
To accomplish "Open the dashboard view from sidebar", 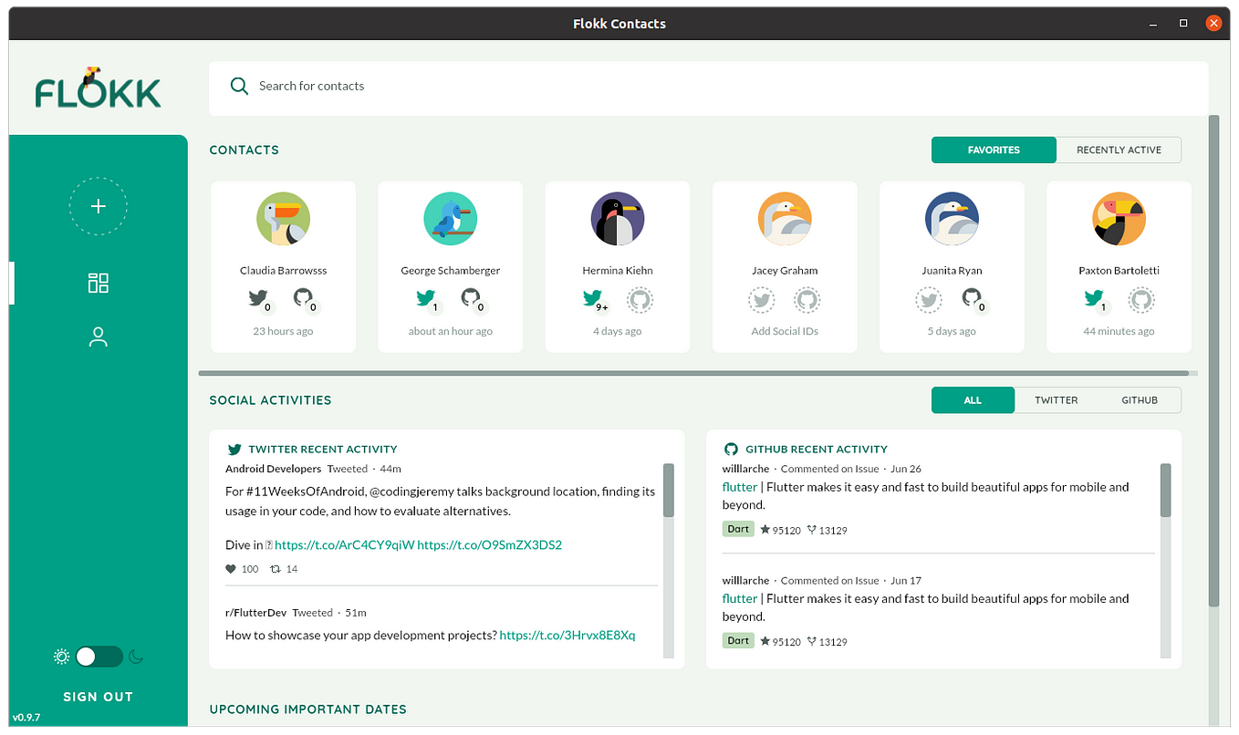I will tap(98, 283).
